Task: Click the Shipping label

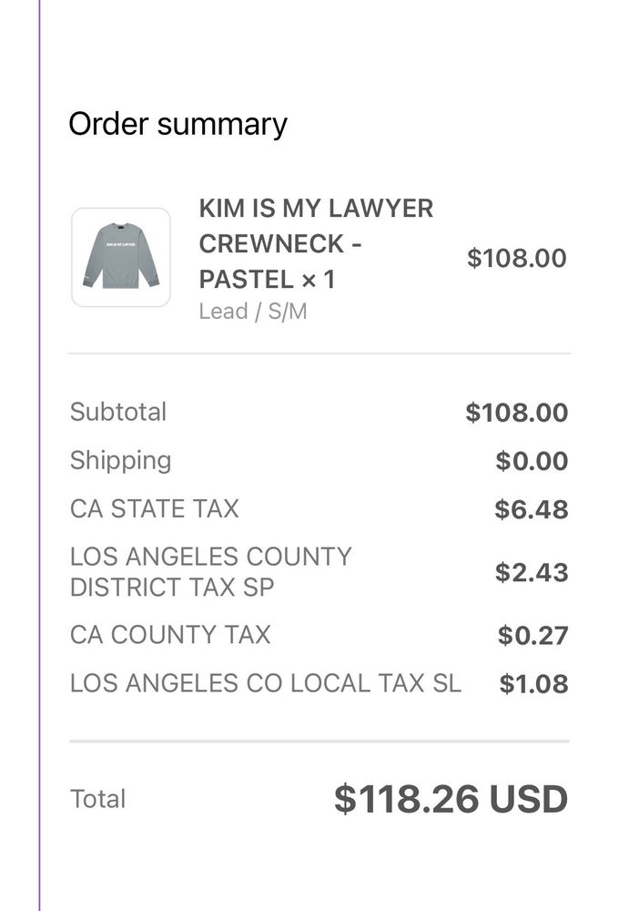Action: [x=120, y=460]
